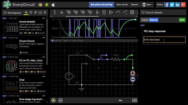
Task: Open the Apple app link icon
Action: tap(53, 5)
